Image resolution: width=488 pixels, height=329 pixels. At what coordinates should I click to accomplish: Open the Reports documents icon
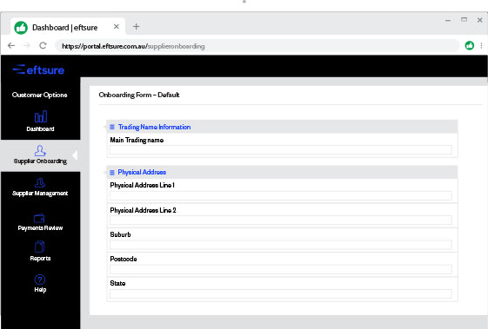click(39, 247)
